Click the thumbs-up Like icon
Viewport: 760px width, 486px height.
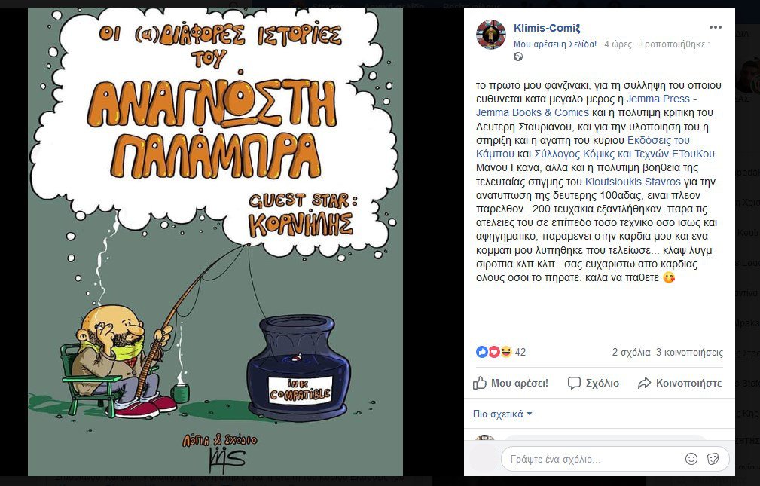coord(479,384)
